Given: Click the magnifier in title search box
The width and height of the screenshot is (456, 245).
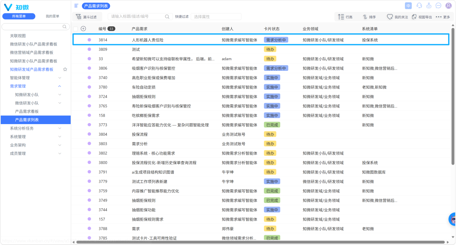Looking at the screenshot, I should (167, 17).
